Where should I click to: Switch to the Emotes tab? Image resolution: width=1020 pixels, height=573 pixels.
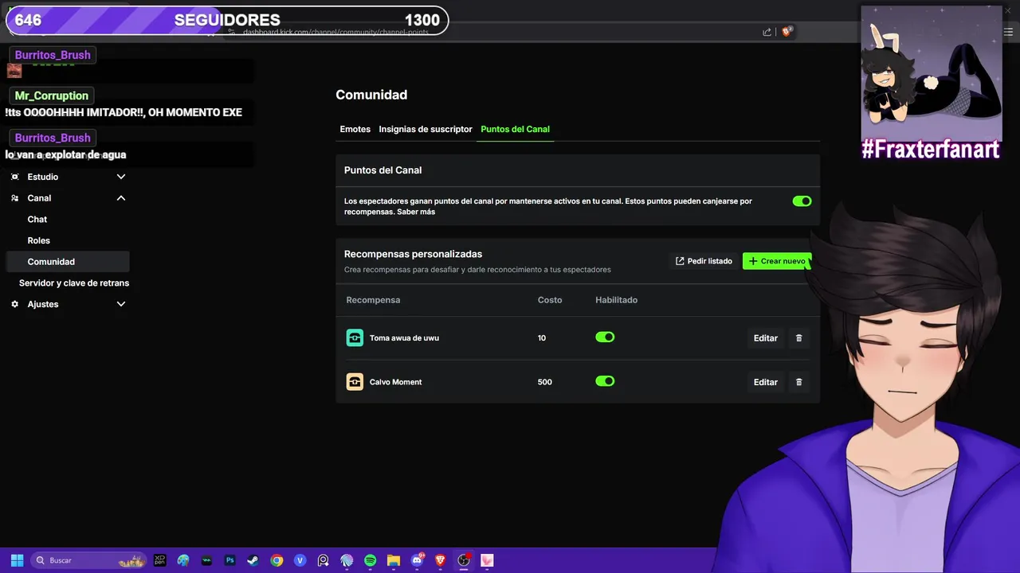coord(355,129)
